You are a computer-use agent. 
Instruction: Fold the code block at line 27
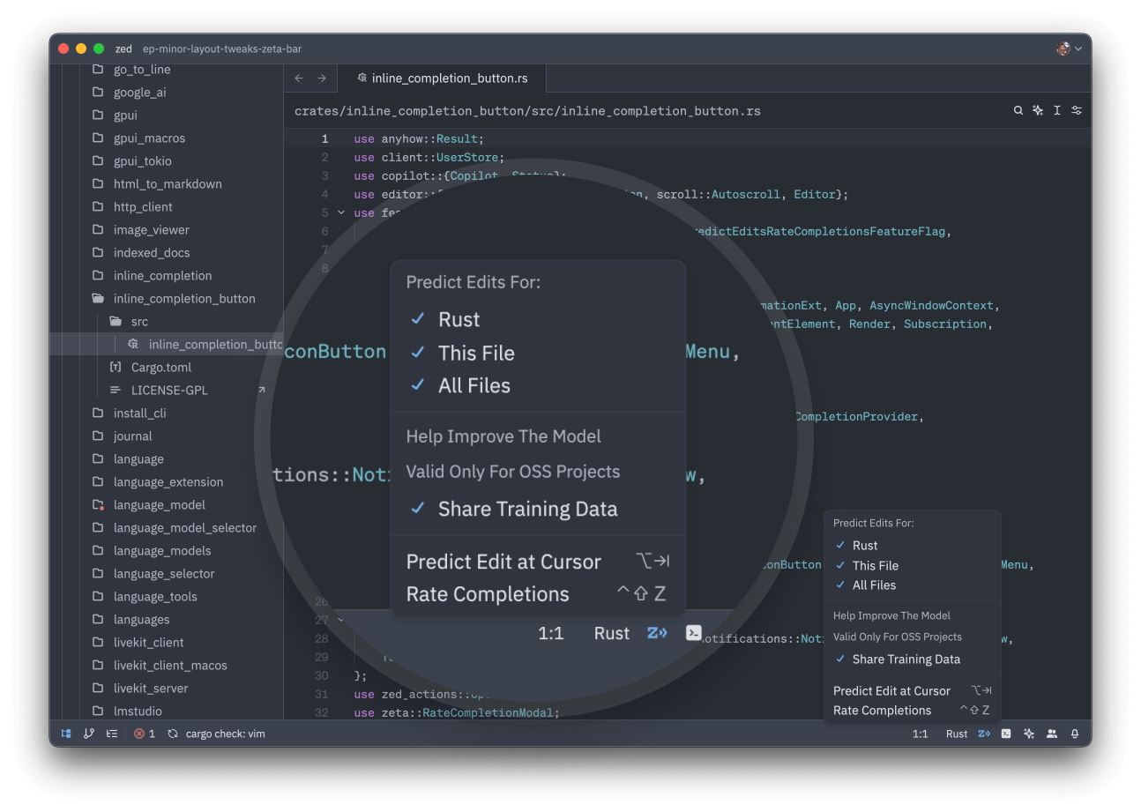click(341, 620)
